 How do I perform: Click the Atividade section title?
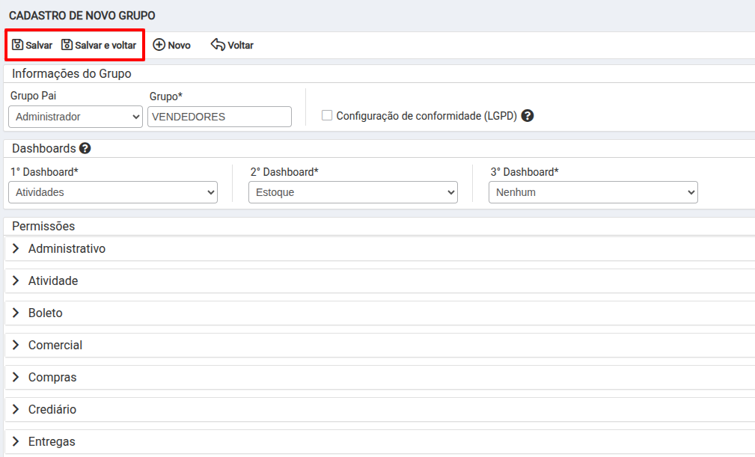53,281
